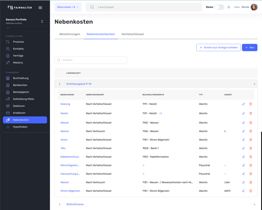Open three-dot menu for Amtshausgasse 9-10

point(60,84)
